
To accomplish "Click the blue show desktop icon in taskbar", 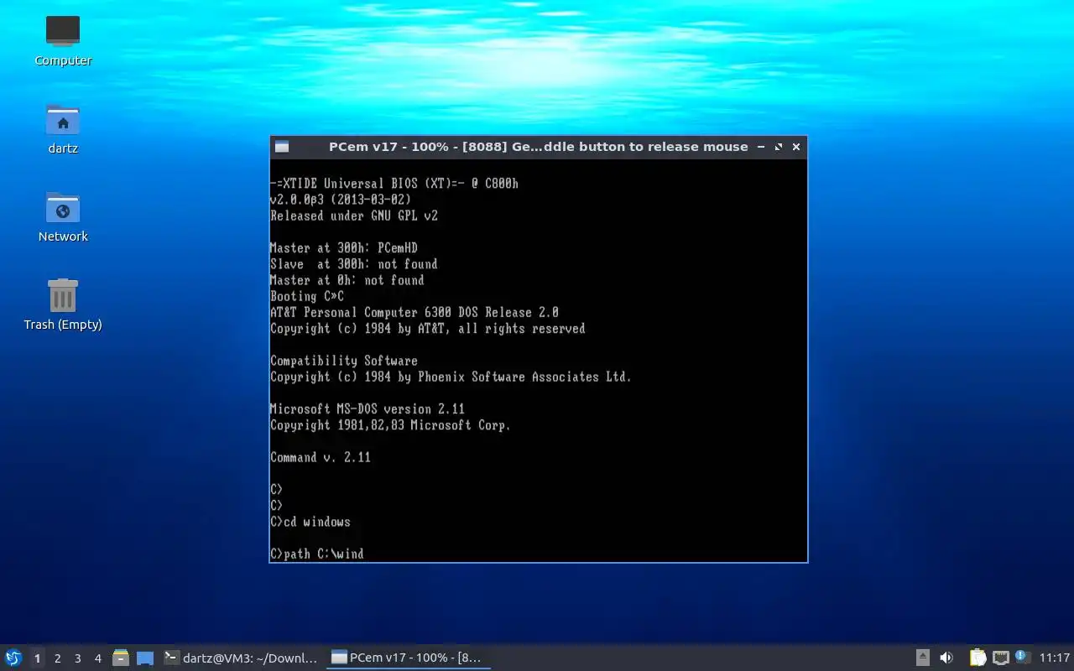I will 145,658.
